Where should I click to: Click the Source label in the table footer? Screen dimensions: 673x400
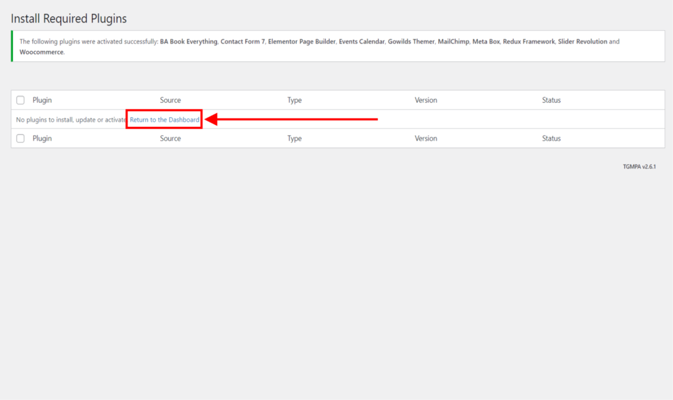tap(170, 138)
